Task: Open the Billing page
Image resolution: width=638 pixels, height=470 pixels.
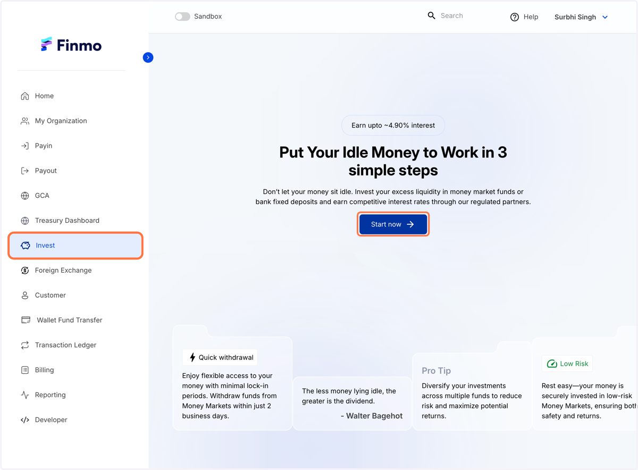Action: [75, 370]
